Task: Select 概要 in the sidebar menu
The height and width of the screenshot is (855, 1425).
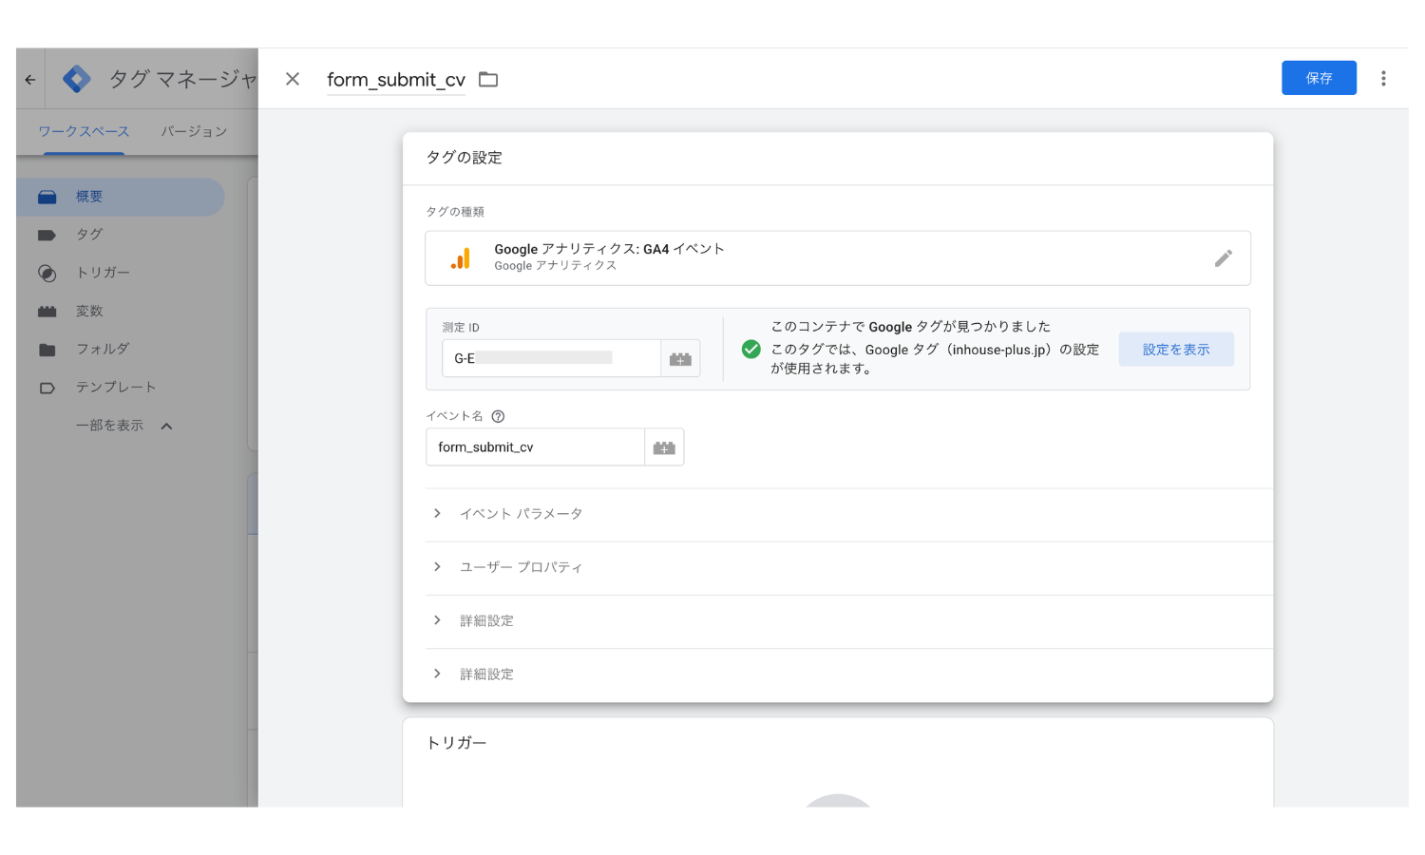Action: 121,197
